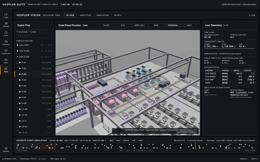Viewport: 260px width, 162px height.
Task: Select station P-08 in scene tree
Action: pyautogui.click(x=34, y=103)
